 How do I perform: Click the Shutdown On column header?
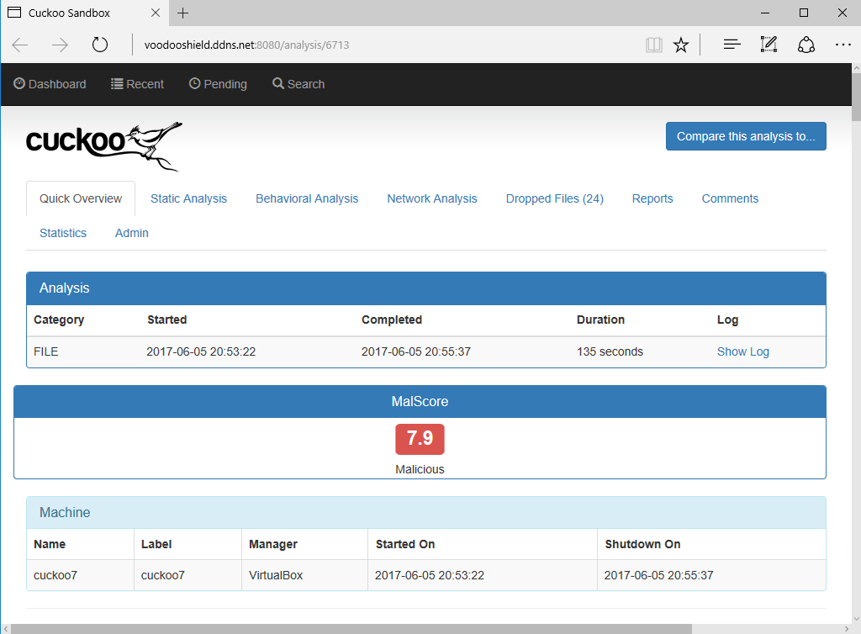(x=642, y=544)
